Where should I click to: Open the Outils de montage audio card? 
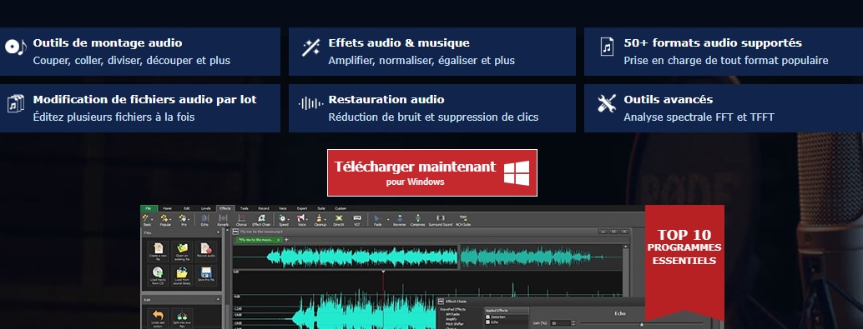click(x=139, y=52)
